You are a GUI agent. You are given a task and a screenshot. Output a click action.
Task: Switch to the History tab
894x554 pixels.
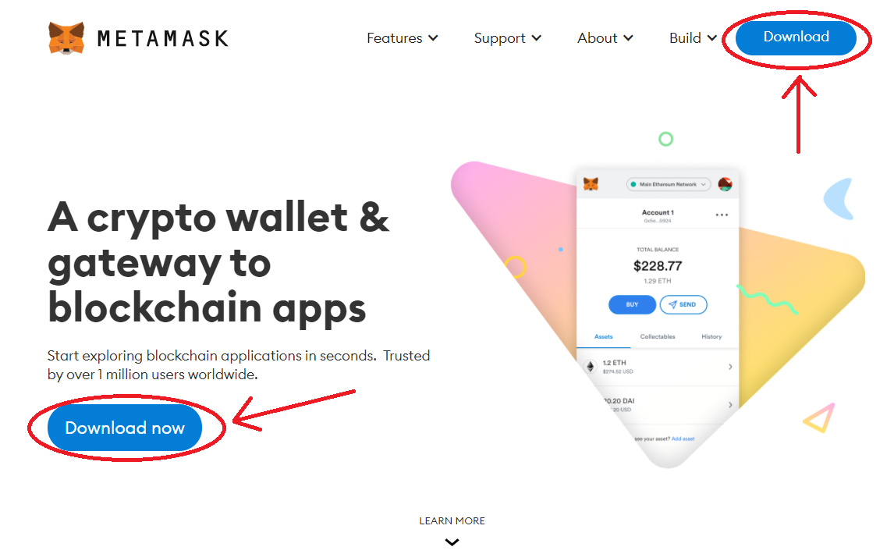[711, 336]
